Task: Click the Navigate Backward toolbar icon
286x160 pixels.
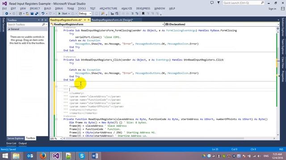Action: 7,14
